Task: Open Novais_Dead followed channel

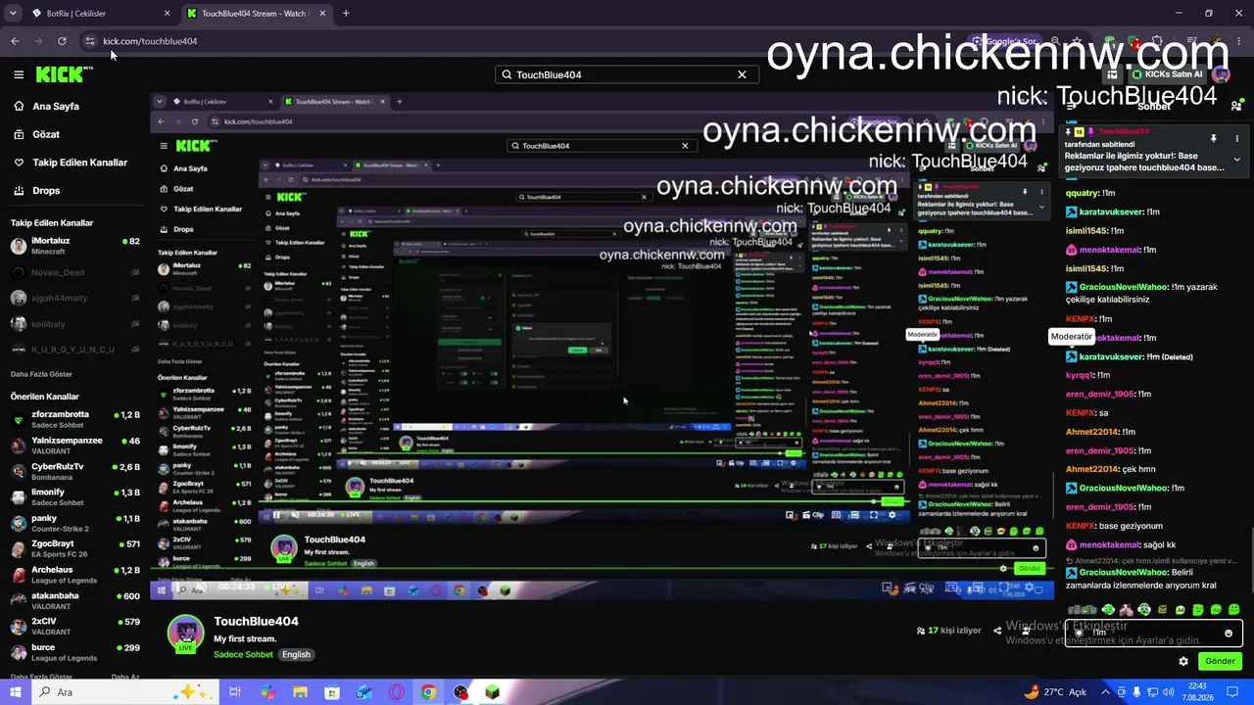Action: coord(75,272)
